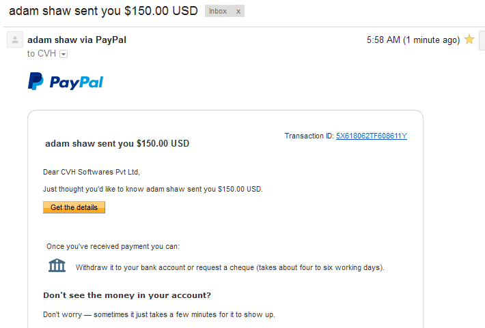
Task: Click the email subject line at top
Action: [103, 11]
